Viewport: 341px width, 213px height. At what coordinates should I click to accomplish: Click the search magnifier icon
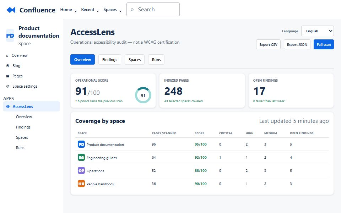tap(132, 10)
